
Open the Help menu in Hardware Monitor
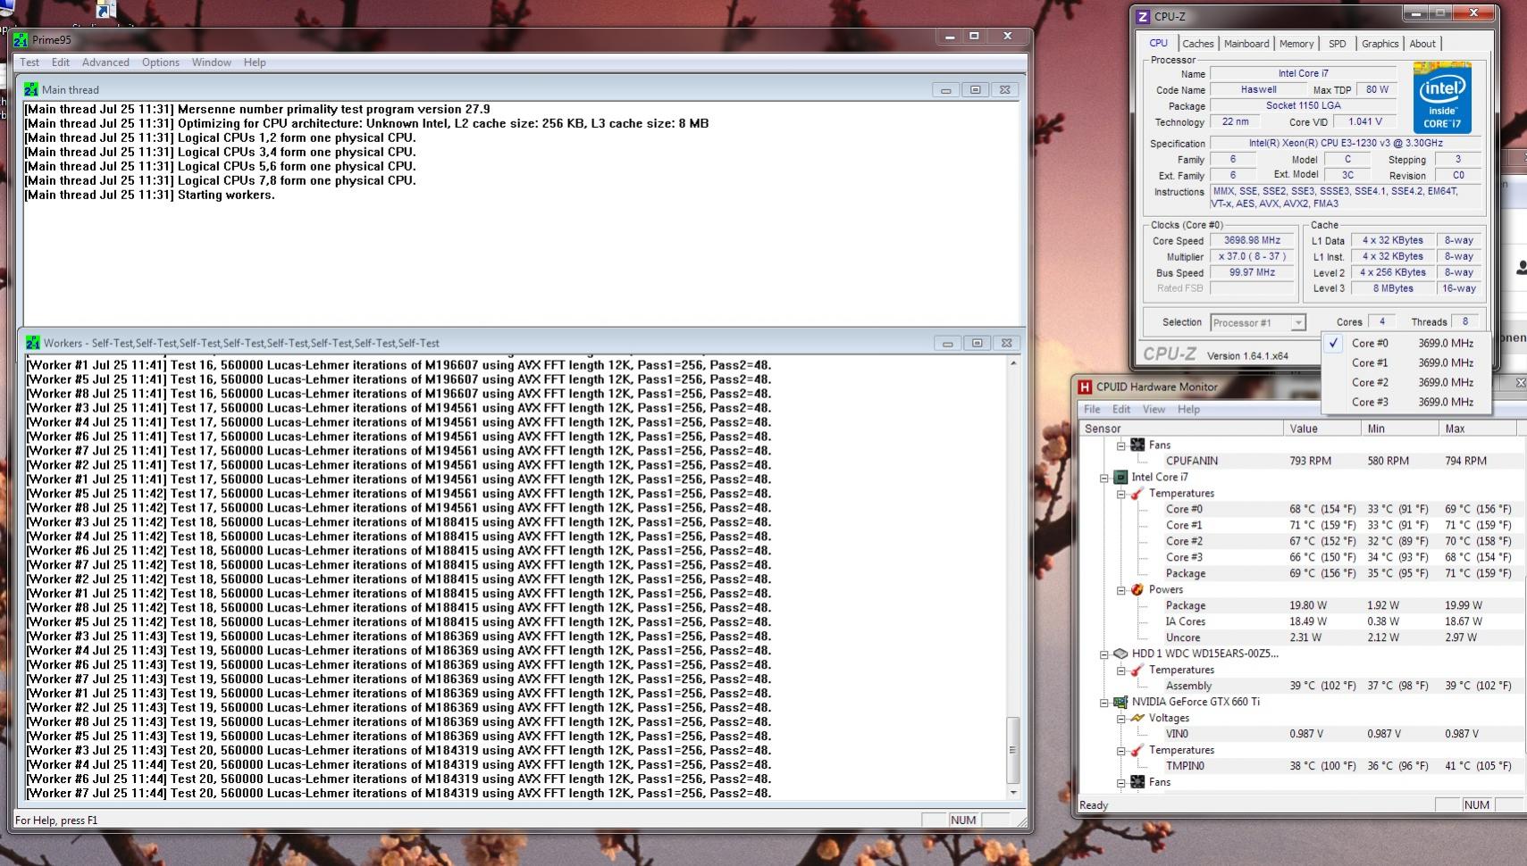pyautogui.click(x=1188, y=409)
